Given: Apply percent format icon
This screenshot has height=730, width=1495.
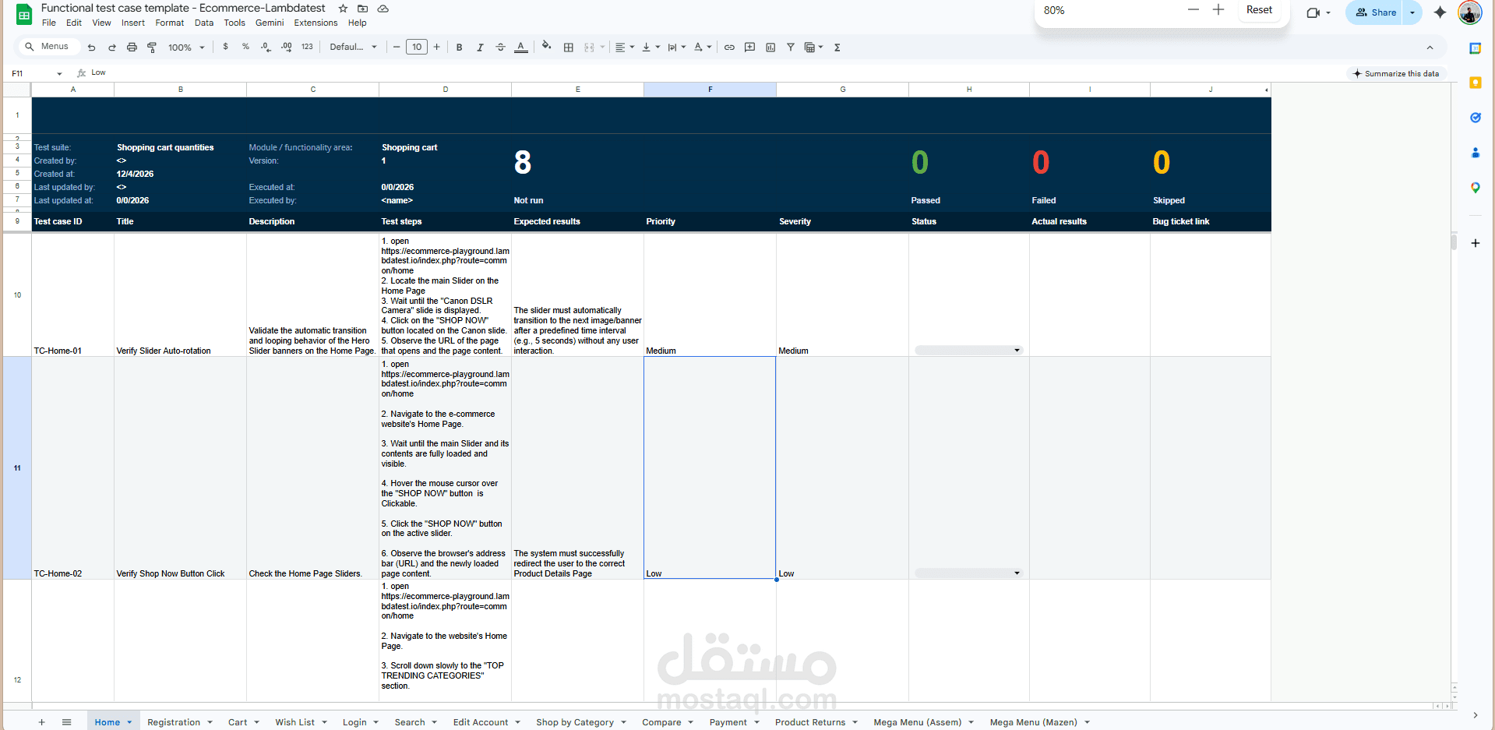Looking at the screenshot, I should coord(245,47).
